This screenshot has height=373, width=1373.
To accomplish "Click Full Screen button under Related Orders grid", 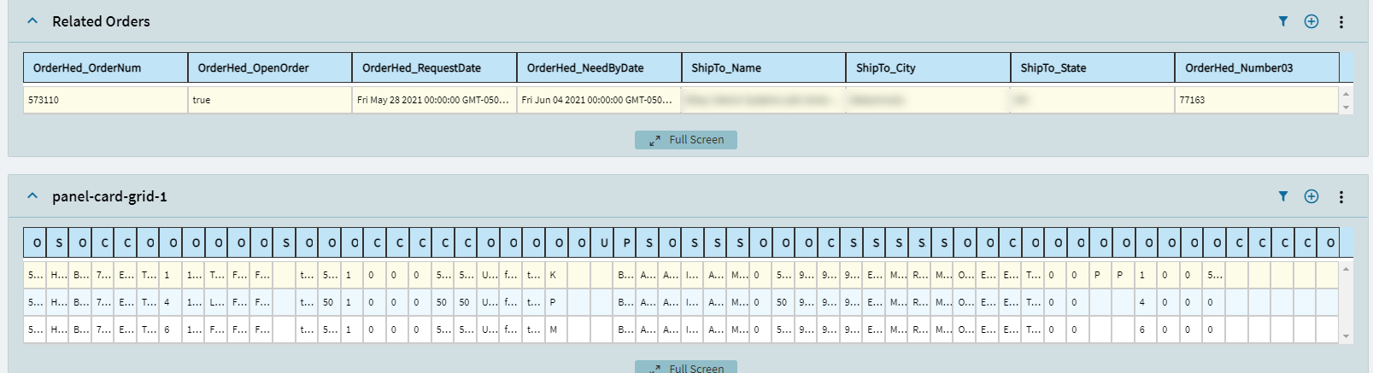I will [686, 140].
